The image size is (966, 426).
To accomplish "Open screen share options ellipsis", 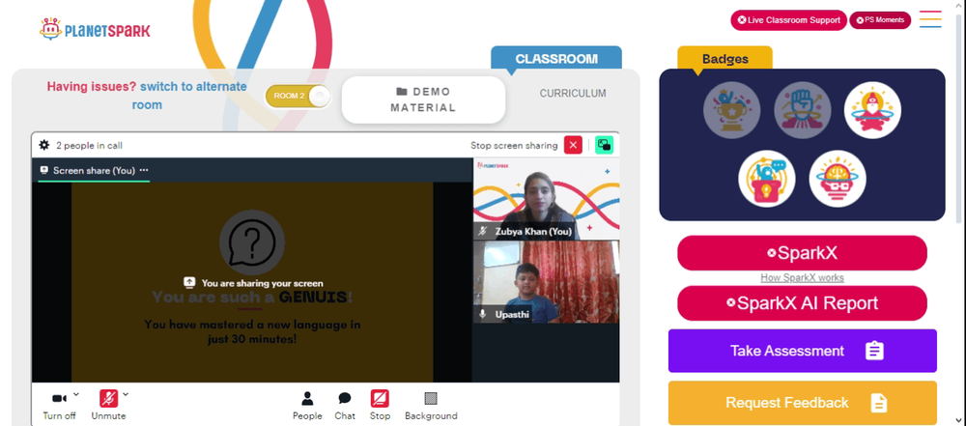I will coord(144,170).
